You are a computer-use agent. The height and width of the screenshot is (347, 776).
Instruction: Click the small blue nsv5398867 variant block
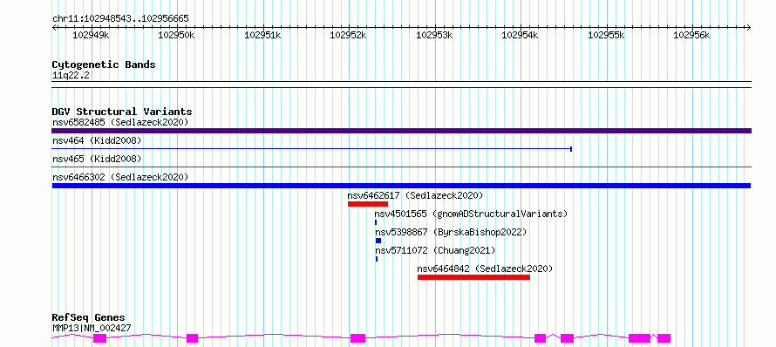coord(378,241)
